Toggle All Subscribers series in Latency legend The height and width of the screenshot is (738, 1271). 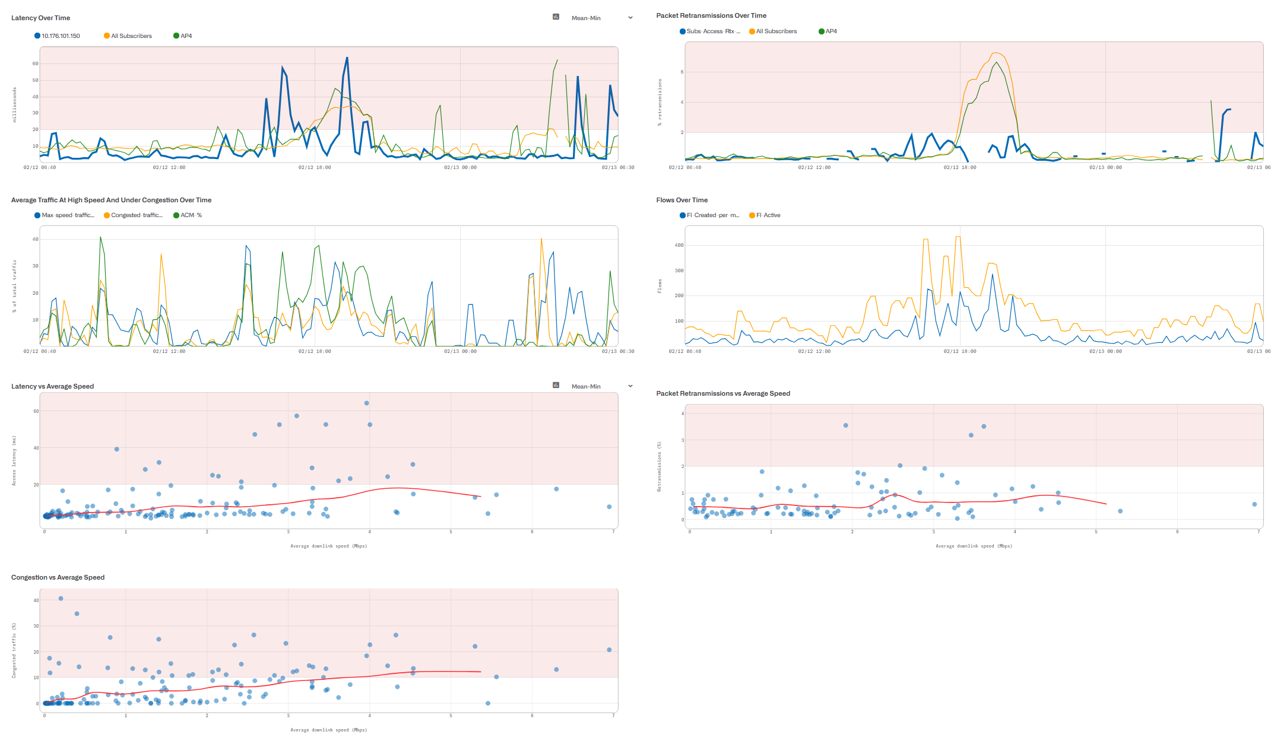pyautogui.click(x=131, y=36)
